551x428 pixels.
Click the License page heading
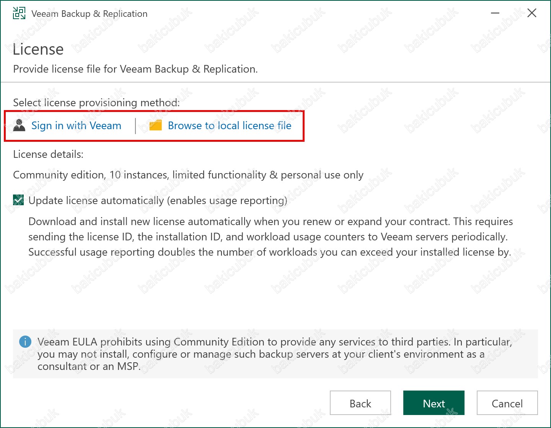[x=38, y=49]
